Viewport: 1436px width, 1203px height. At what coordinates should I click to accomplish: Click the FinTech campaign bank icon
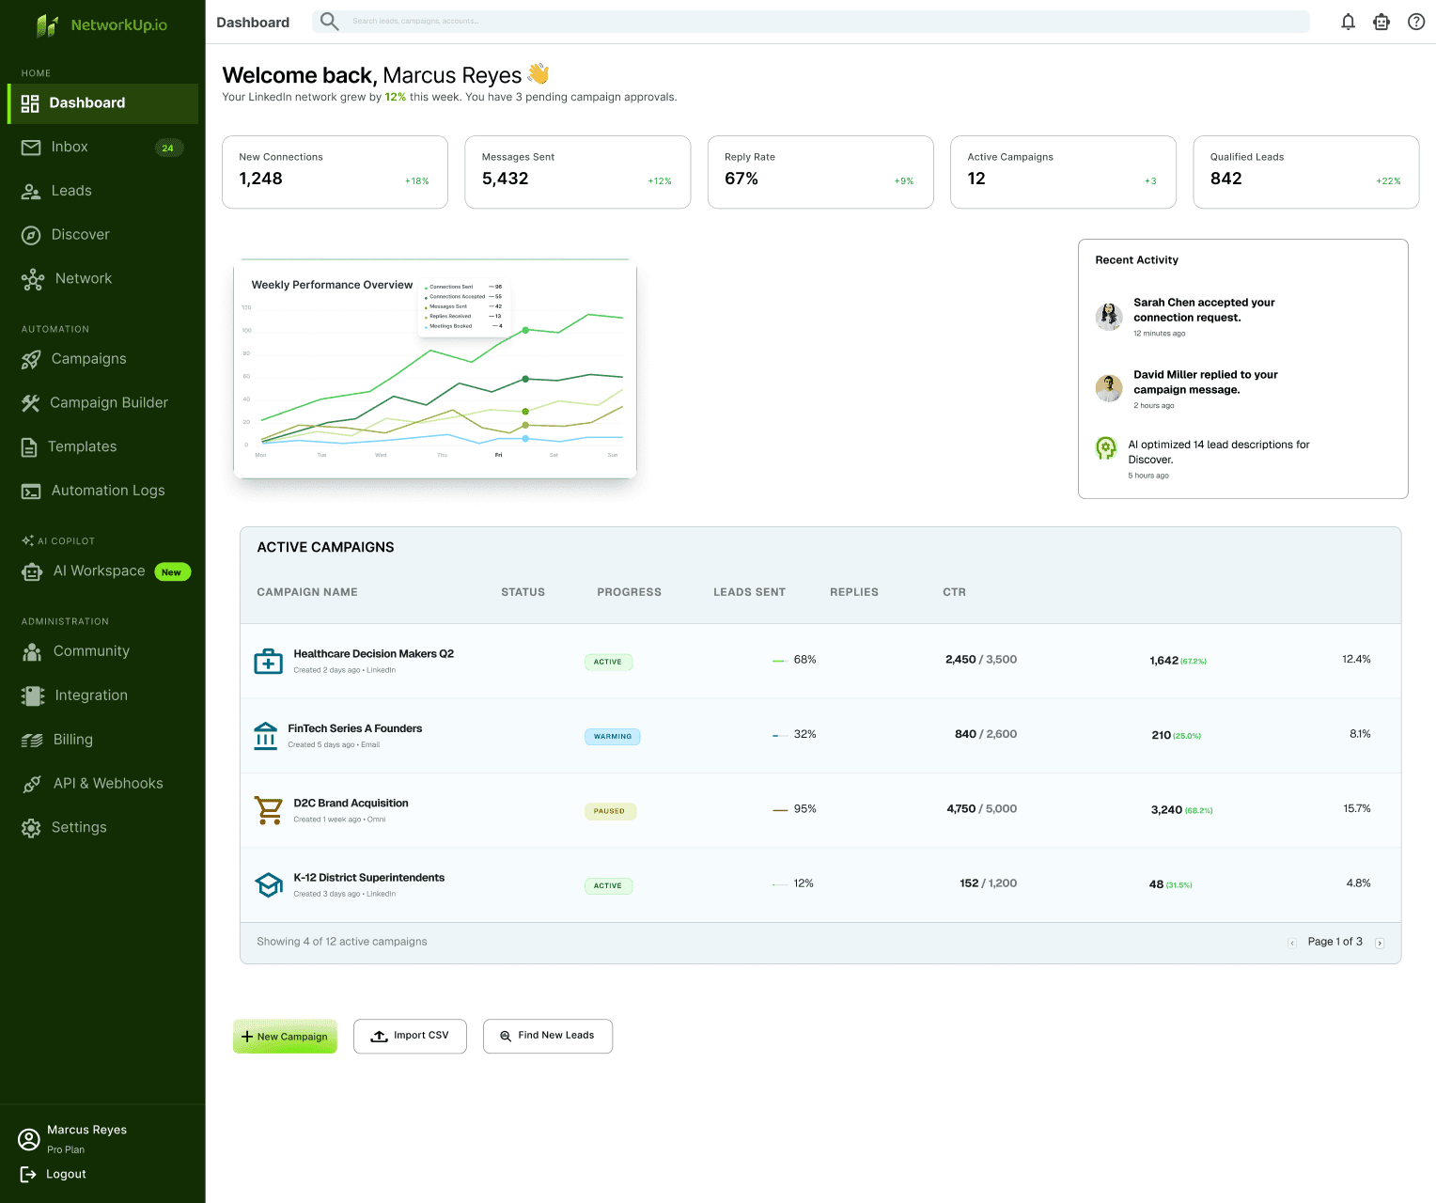tap(266, 736)
